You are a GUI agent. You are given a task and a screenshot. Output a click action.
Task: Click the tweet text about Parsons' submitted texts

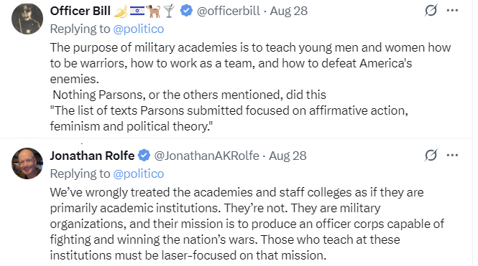click(x=229, y=118)
